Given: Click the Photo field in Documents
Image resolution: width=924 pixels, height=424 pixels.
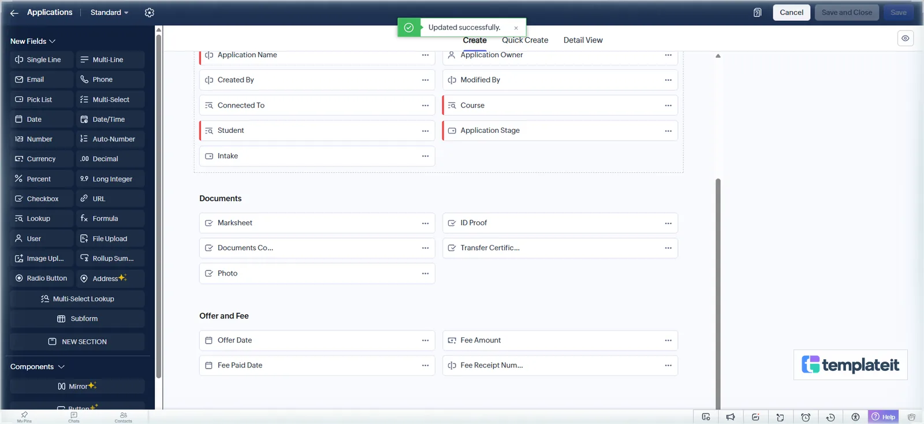Looking at the screenshot, I should point(317,274).
